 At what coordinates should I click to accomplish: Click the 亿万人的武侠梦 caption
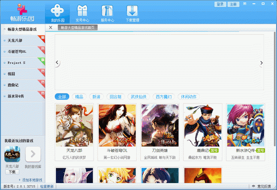click(74, 158)
